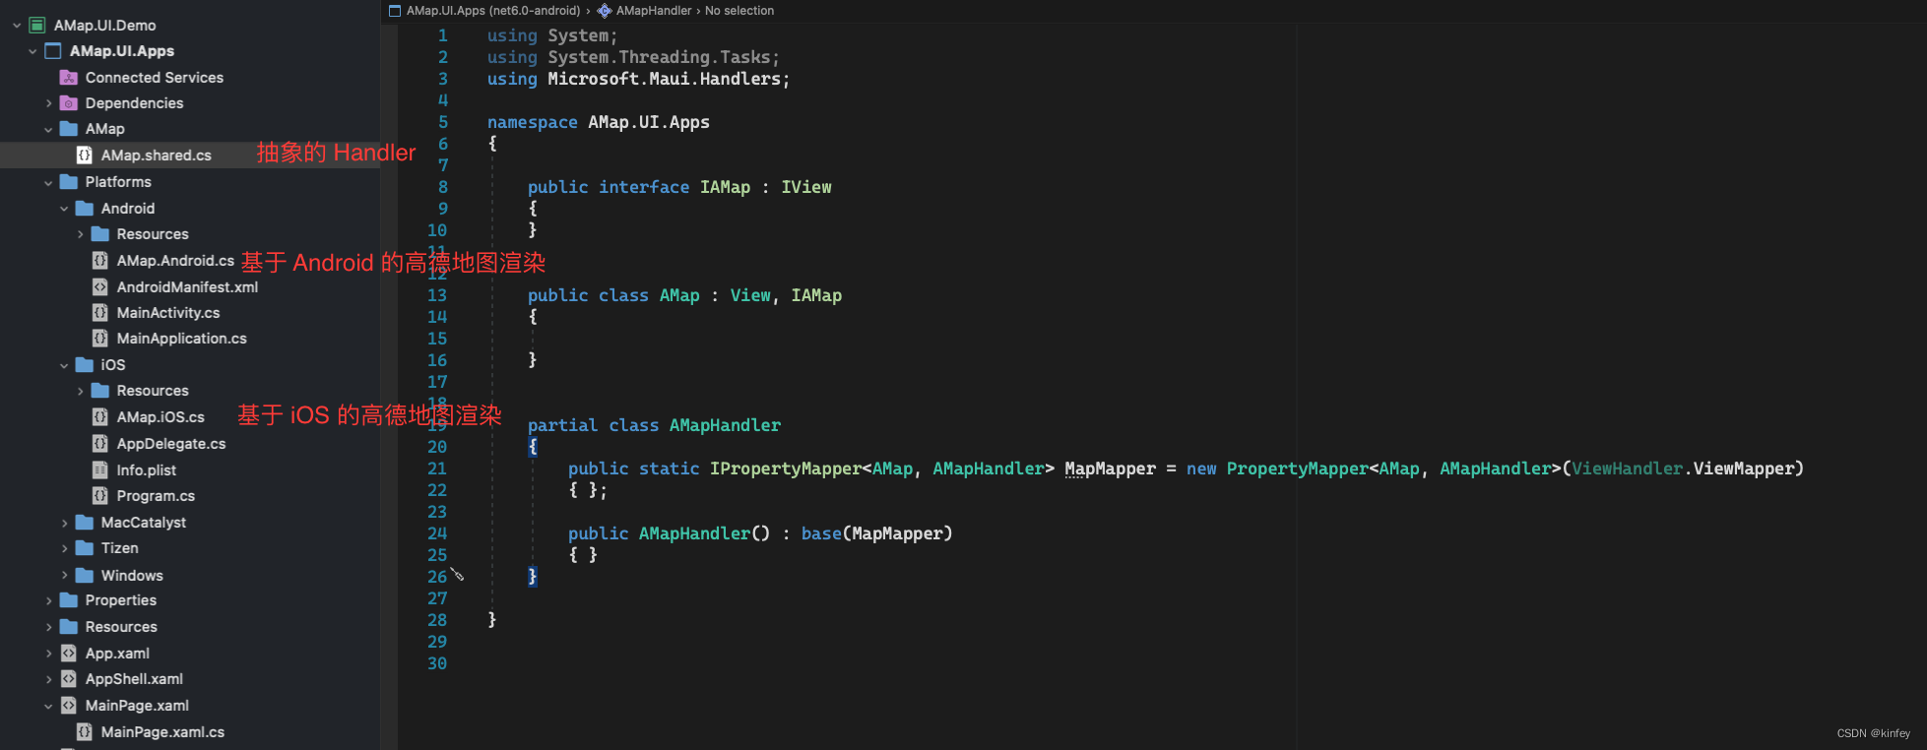This screenshot has height=750, width=1927.
Task: Expand the App.xaml node
Action: pyautogui.click(x=48, y=654)
